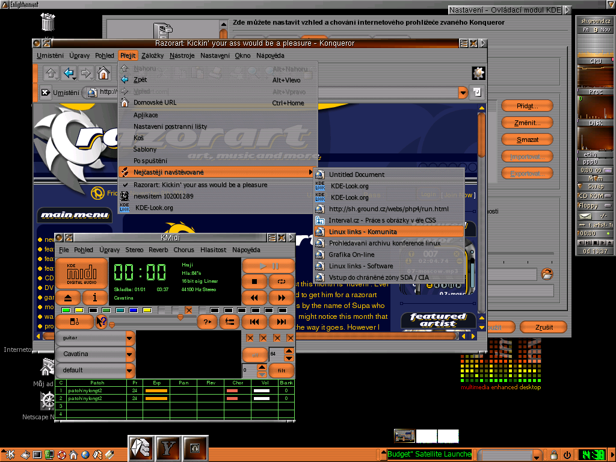Click the 'filt' button in KMidi

point(282,371)
